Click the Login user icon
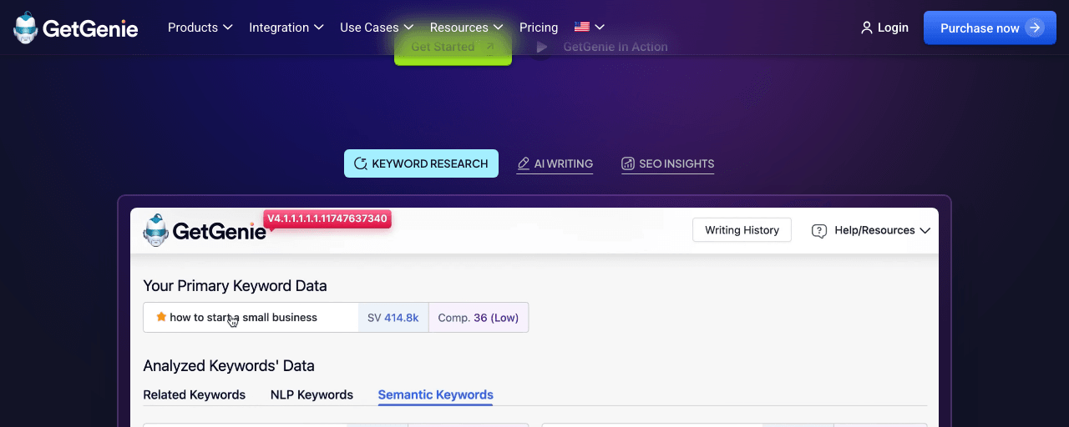This screenshot has width=1069, height=427. 867,28
